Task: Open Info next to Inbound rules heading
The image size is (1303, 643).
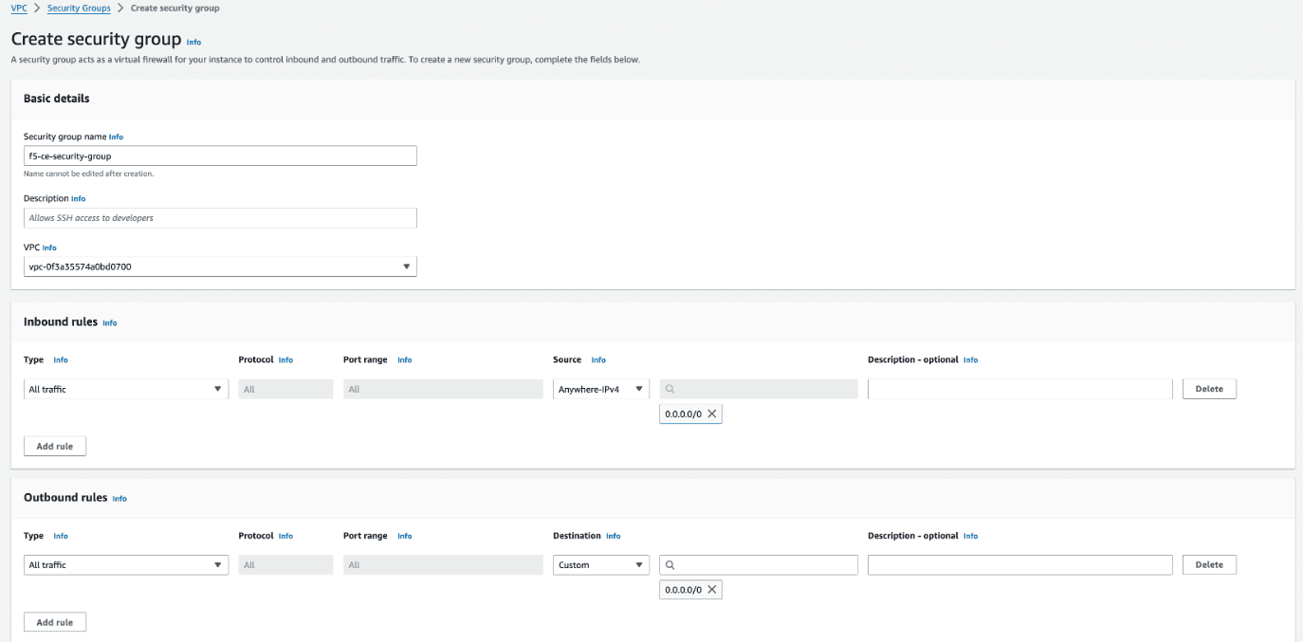Action: 110,322
